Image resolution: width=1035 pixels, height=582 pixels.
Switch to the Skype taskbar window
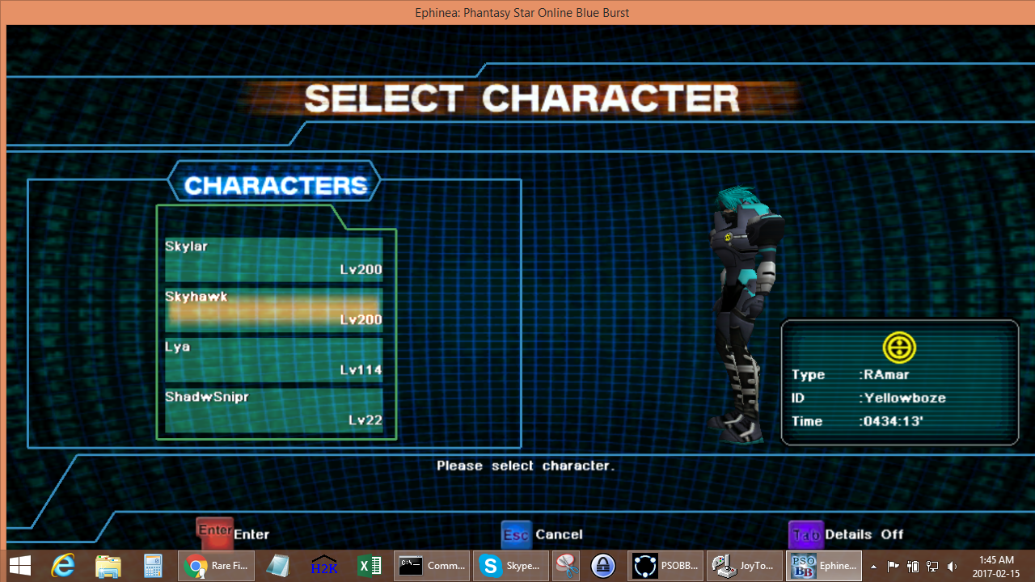pyautogui.click(x=511, y=566)
